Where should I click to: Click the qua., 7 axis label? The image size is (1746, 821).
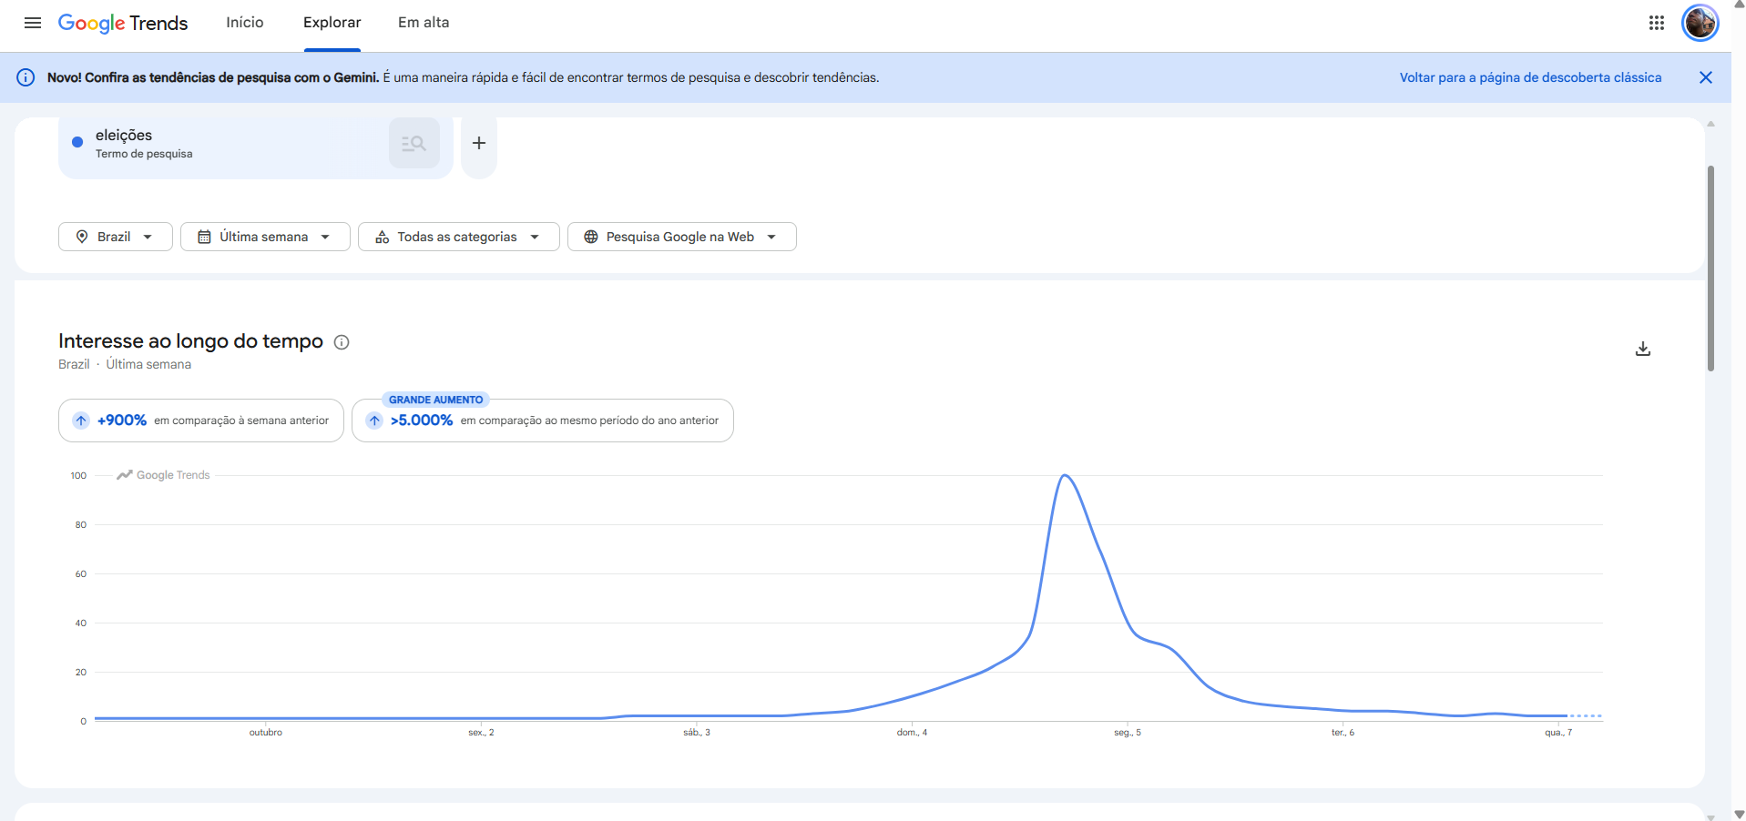point(1558,733)
